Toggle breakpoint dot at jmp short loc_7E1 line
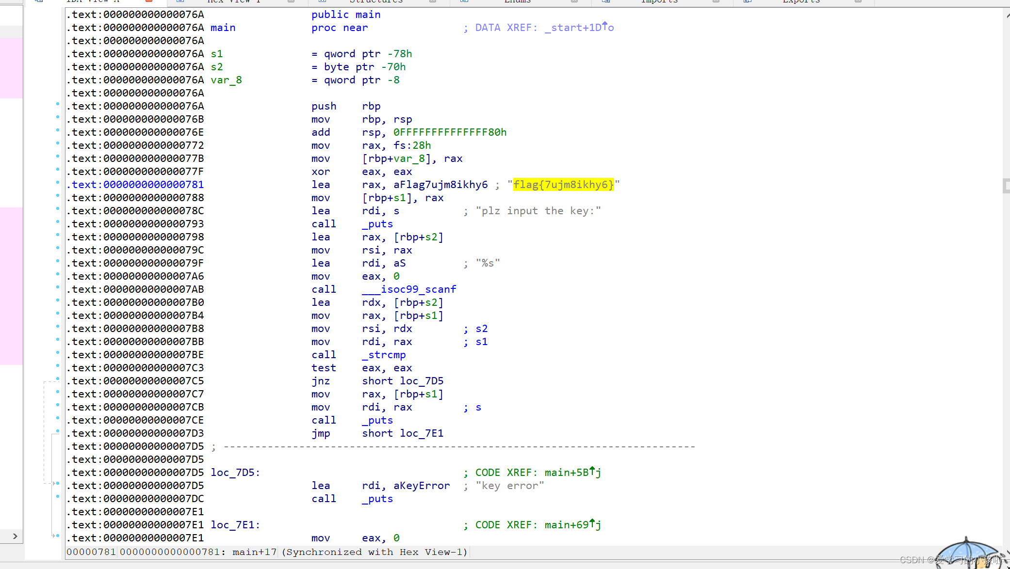The width and height of the screenshot is (1010, 569). [x=58, y=431]
